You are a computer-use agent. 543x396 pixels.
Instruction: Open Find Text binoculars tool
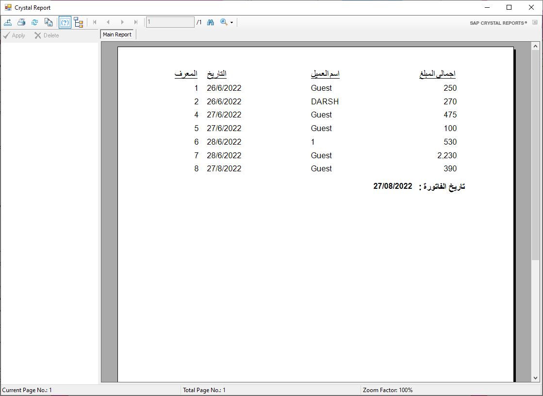pos(211,22)
